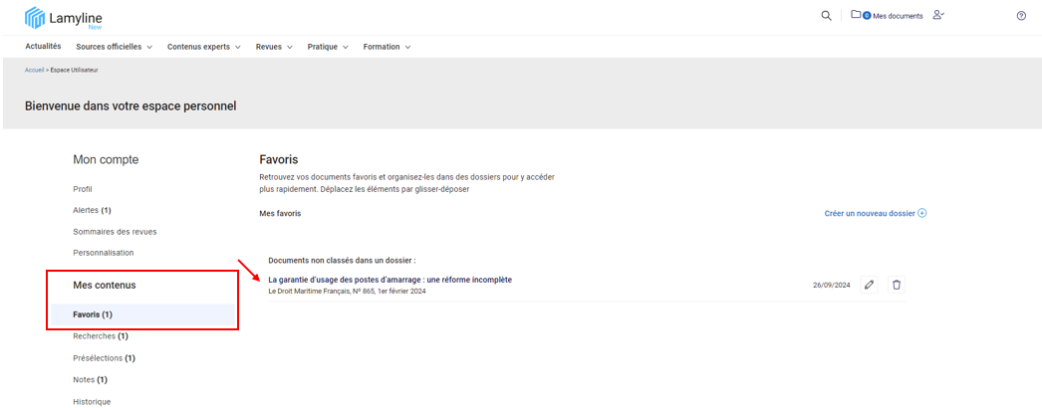1042x408 pixels.
Task: Click plus icon to create new folder
Action: 921,213
